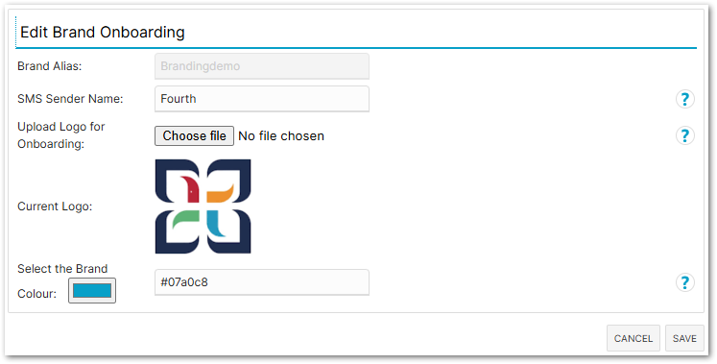Click the current Fourth logo image
Screen dimensions: 717x364
click(203, 206)
